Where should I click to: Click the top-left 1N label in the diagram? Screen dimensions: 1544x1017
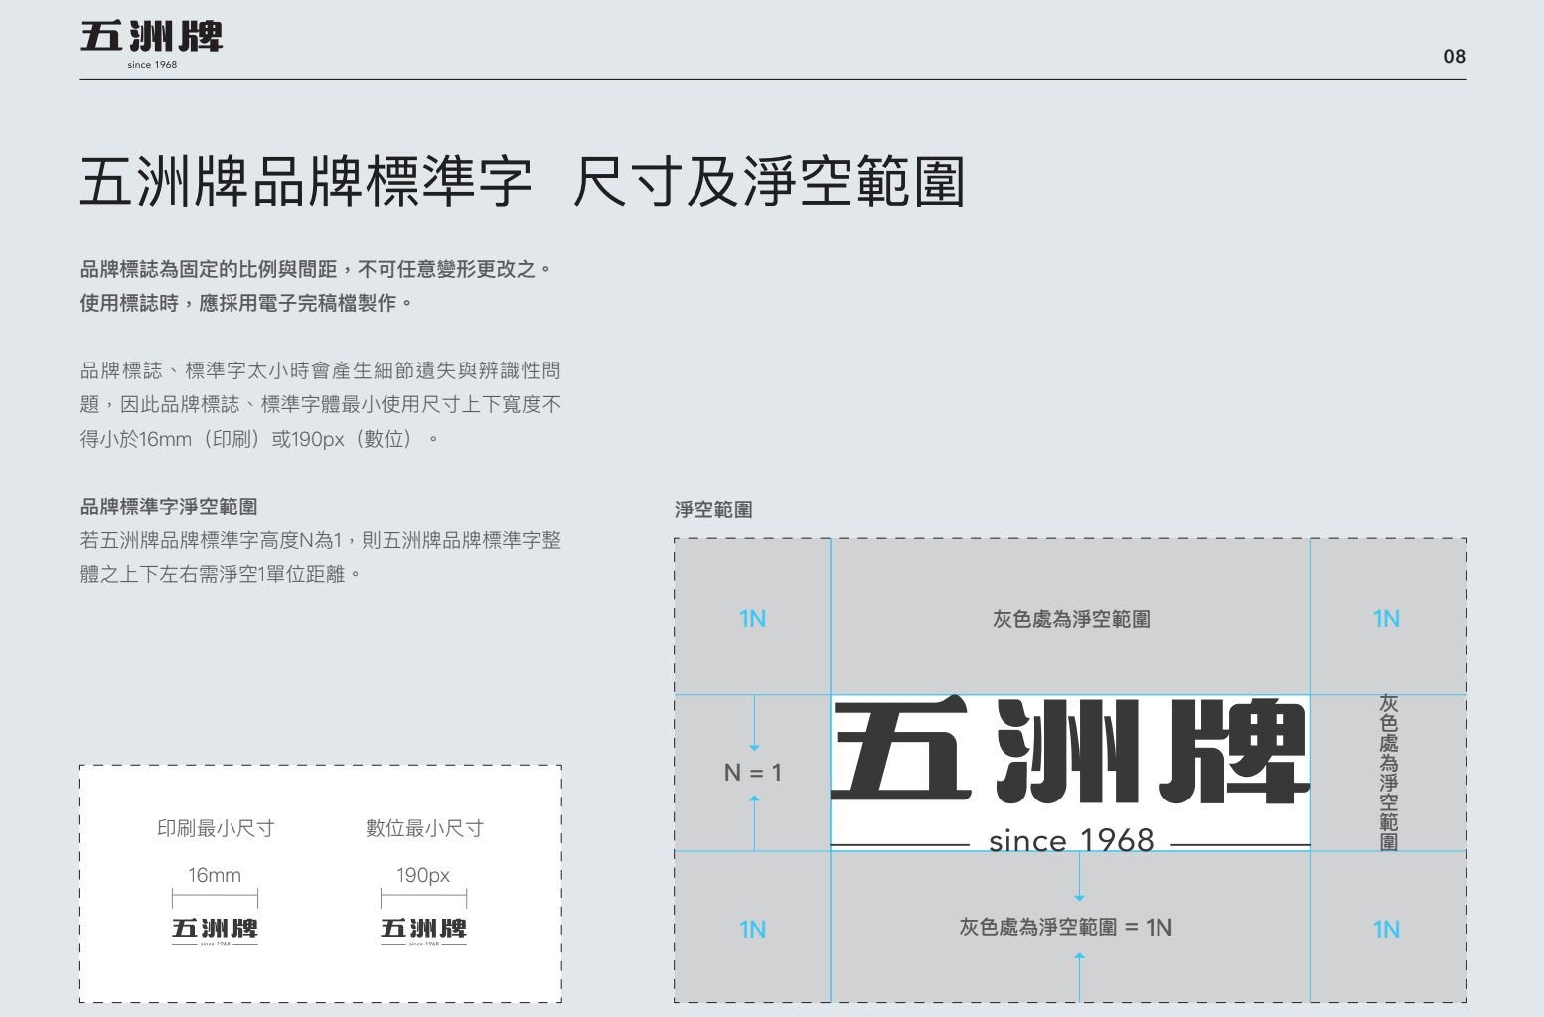point(752,619)
